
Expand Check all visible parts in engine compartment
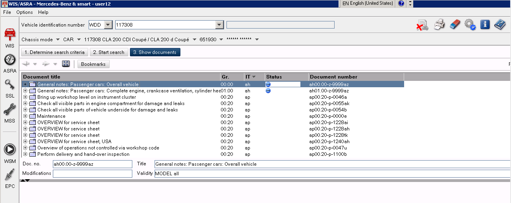coord(25,103)
